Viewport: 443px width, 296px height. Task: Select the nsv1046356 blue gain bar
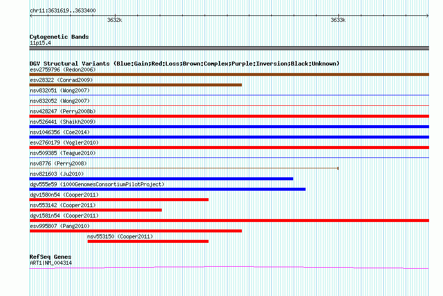[x=229, y=137]
